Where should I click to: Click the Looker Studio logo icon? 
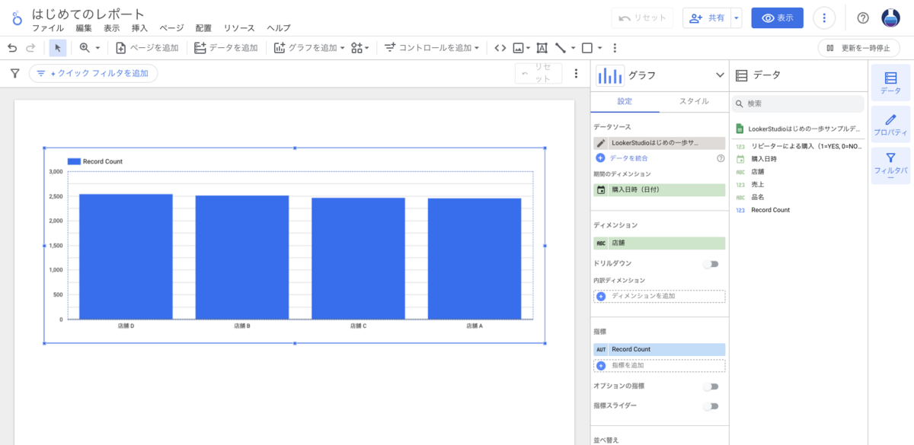point(17,18)
